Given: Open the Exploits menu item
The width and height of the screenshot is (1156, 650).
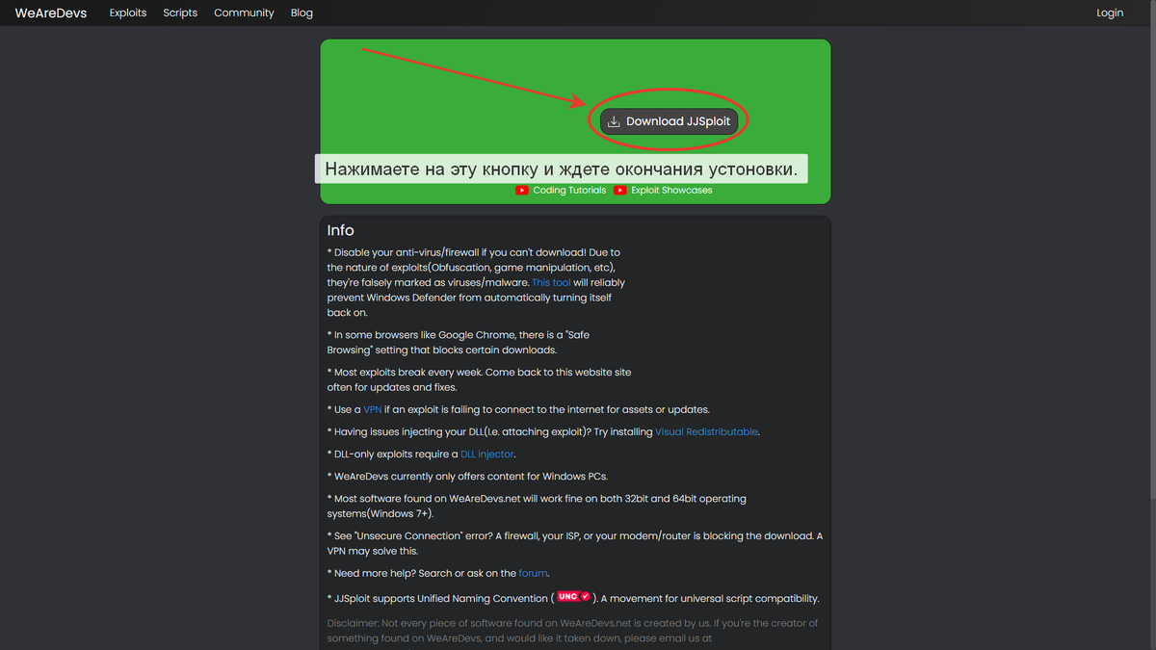Looking at the screenshot, I should click(x=128, y=13).
